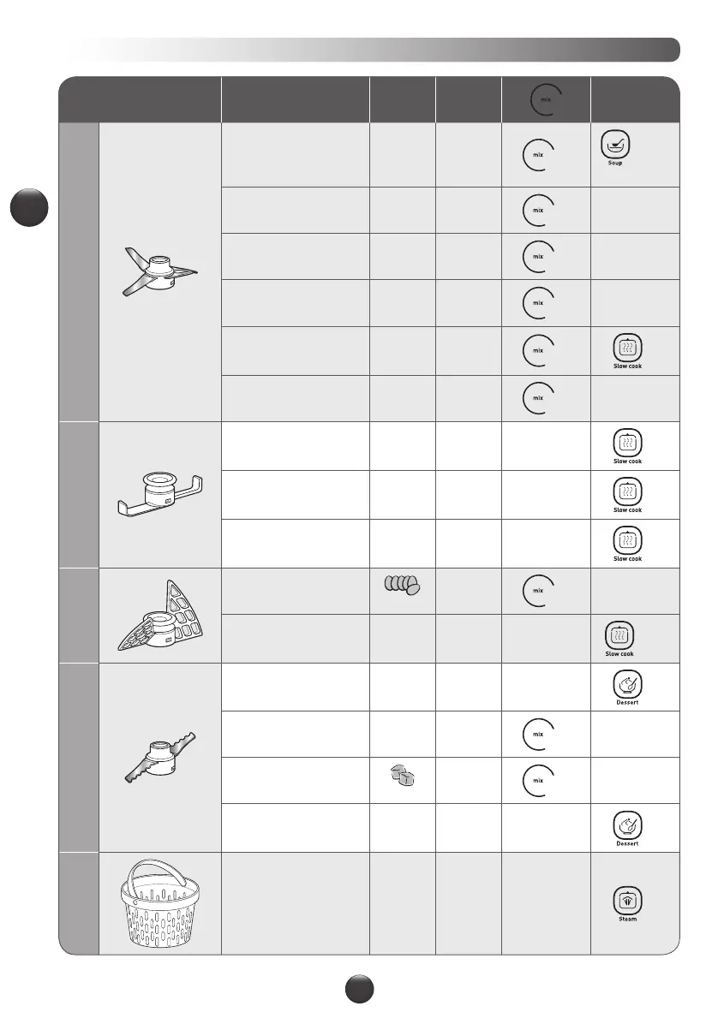Select the whisk accessory image
Viewport: 718px width, 1018px height.
(x=159, y=615)
